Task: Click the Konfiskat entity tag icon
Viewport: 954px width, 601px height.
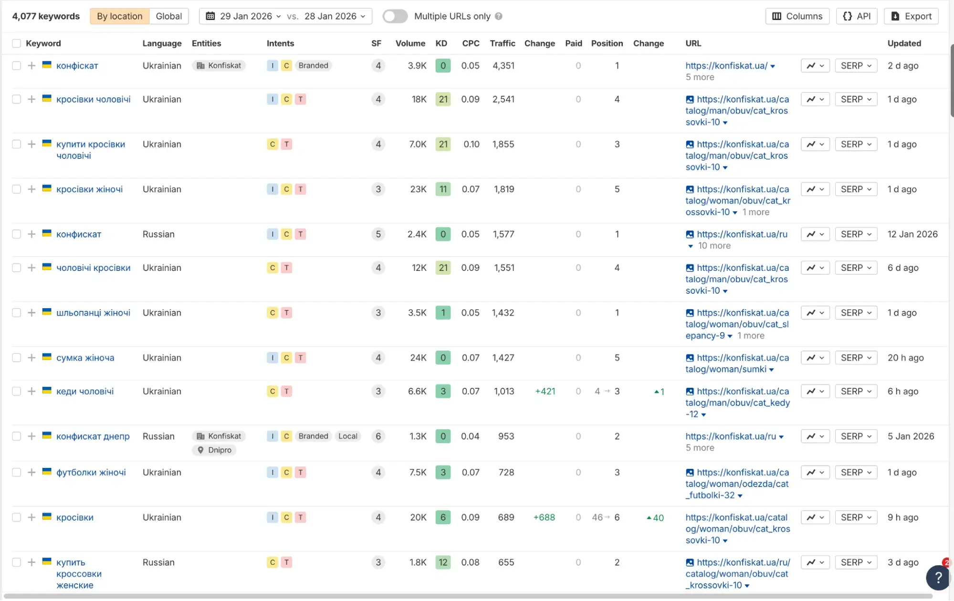Action: coord(201,66)
